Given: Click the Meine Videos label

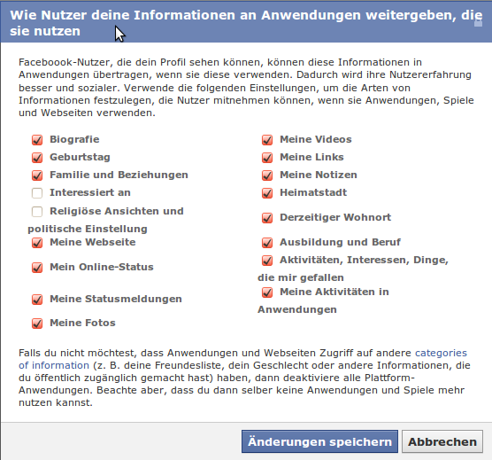Looking at the screenshot, I should [316, 139].
